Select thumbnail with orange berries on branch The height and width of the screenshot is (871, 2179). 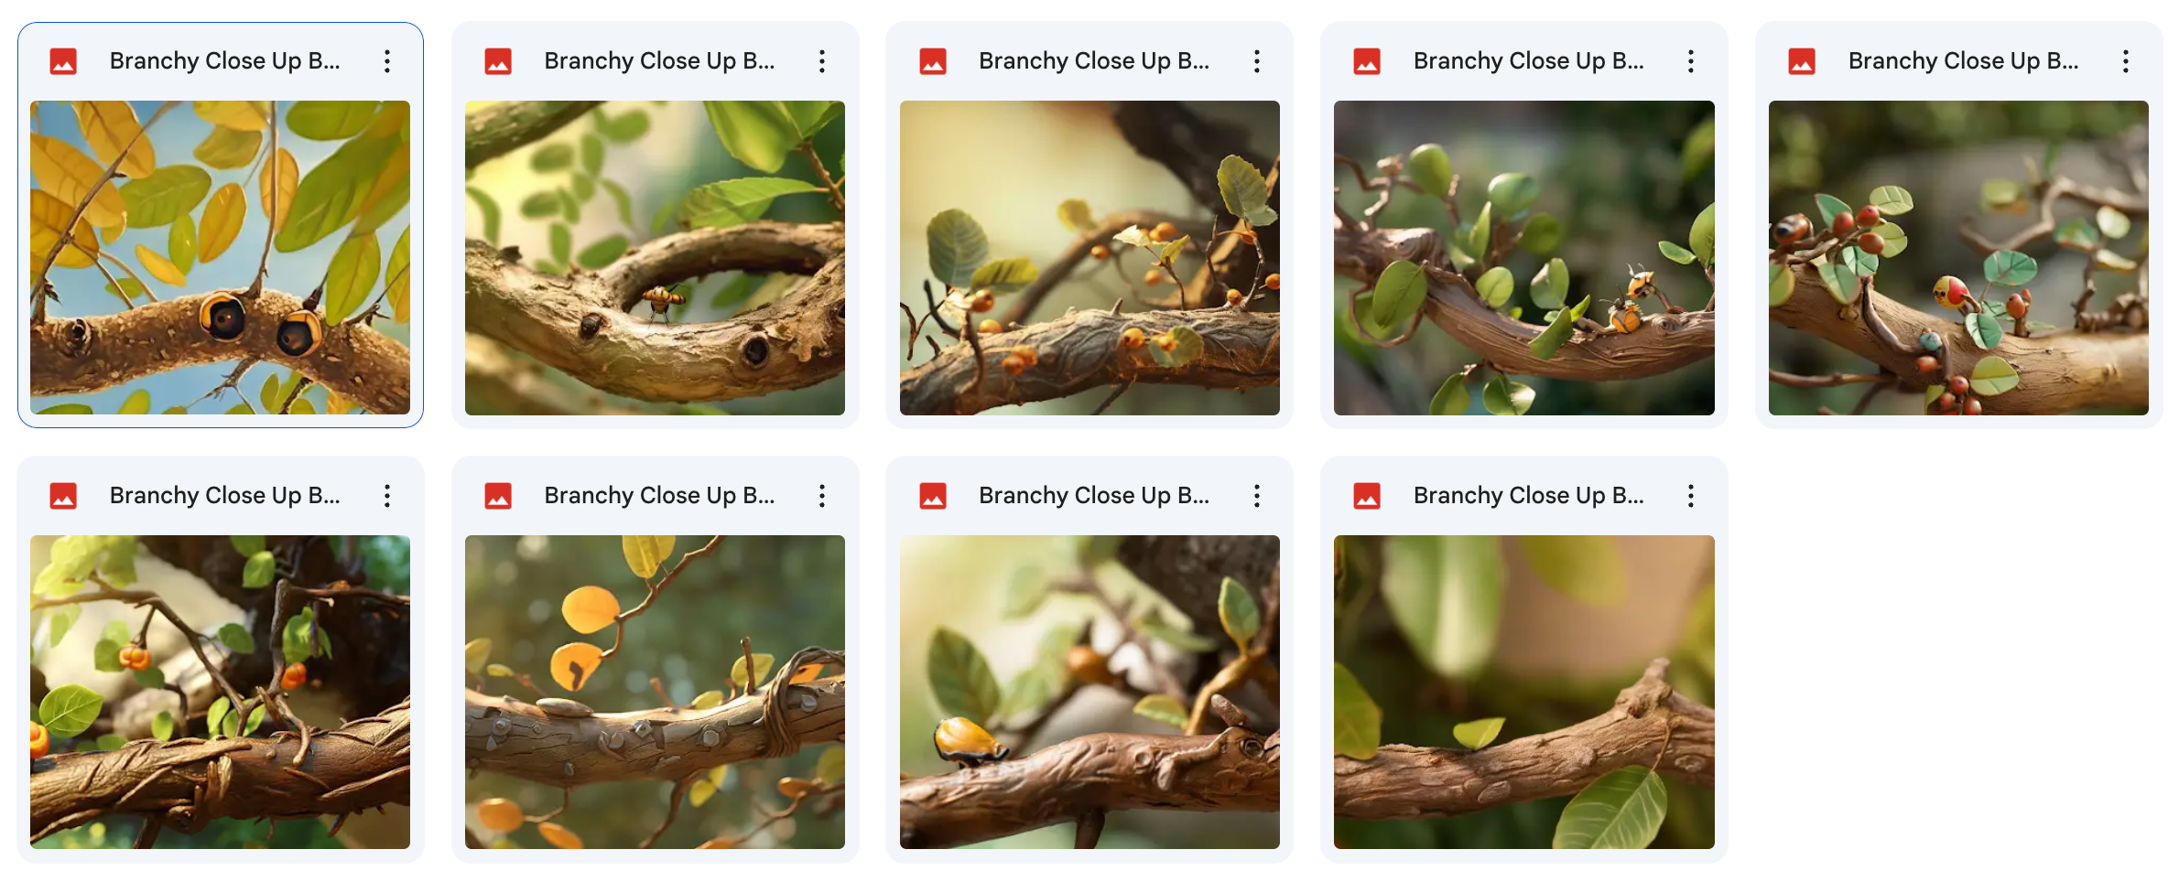[1089, 258]
